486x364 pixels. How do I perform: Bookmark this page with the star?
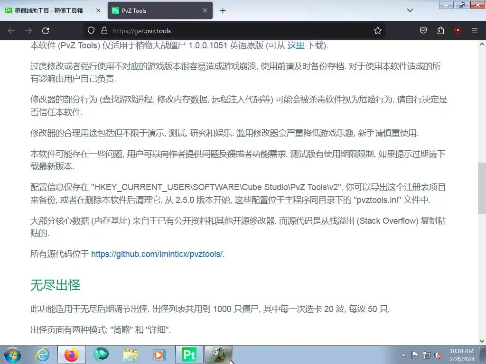click(x=377, y=31)
